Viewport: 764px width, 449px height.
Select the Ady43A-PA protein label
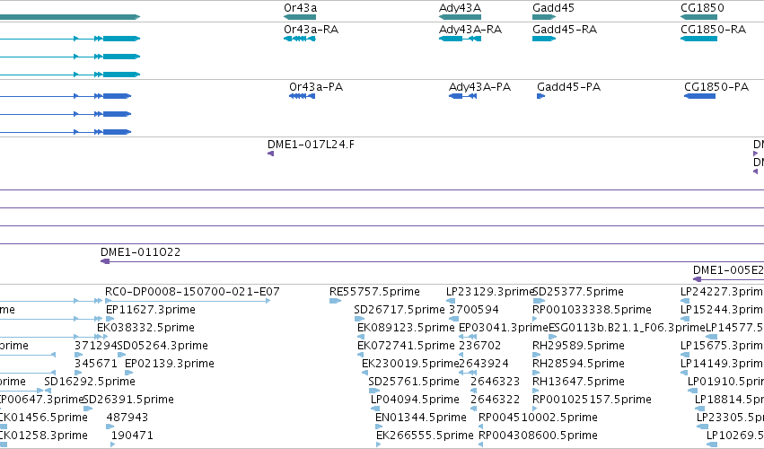pyautogui.click(x=480, y=87)
